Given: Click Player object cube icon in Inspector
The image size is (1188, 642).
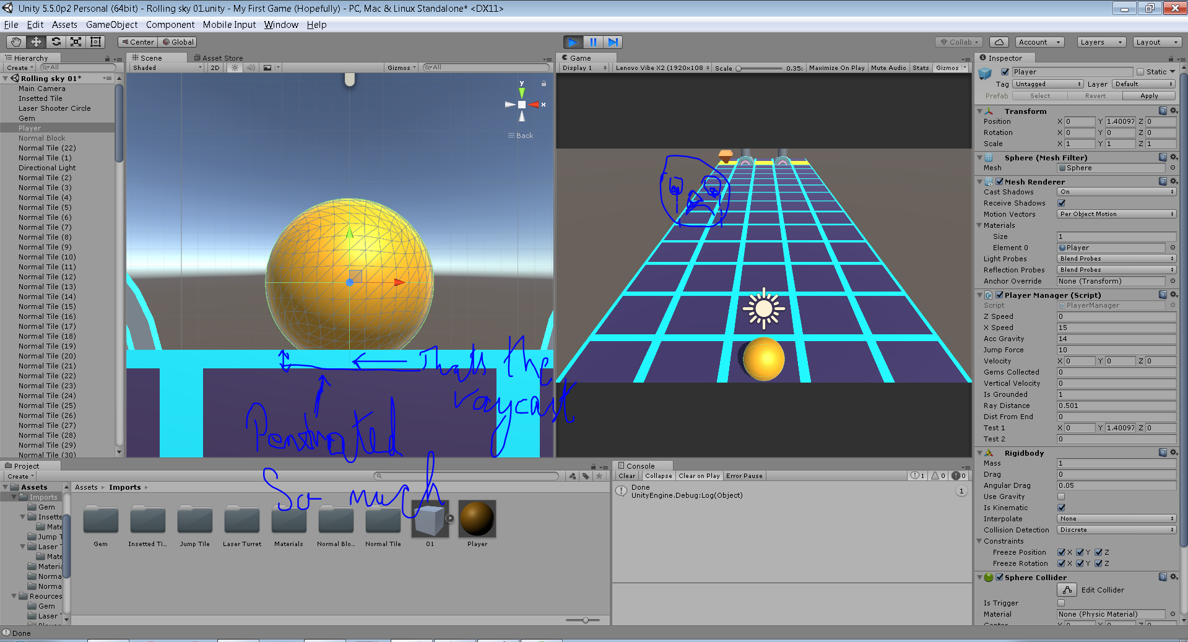Looking at the screenshot, I should point(985,74).
